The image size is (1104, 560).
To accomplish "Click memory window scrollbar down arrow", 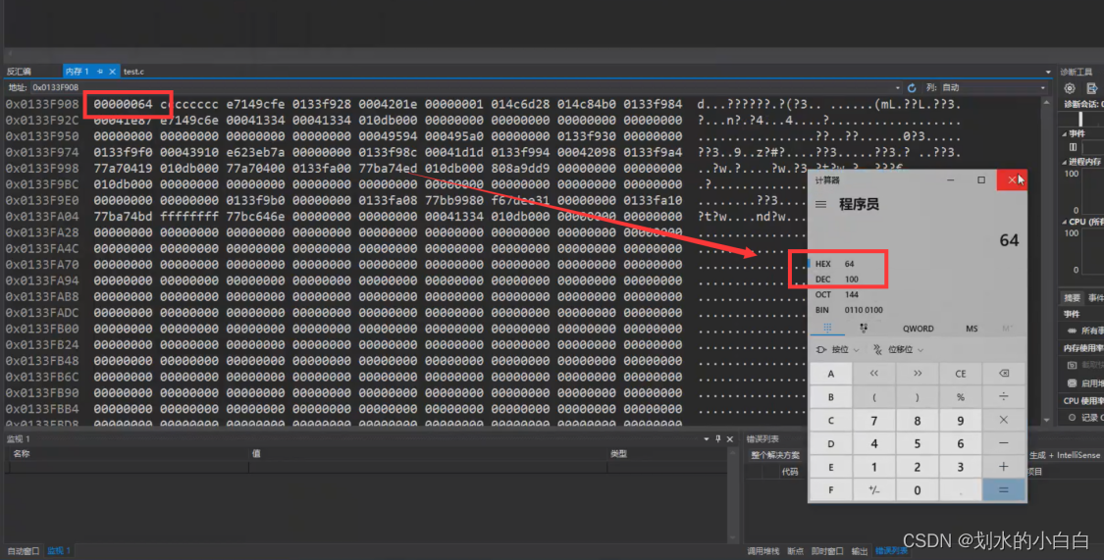I will 1047,420.
